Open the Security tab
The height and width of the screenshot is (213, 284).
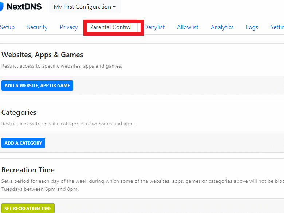tap(37, 27)
